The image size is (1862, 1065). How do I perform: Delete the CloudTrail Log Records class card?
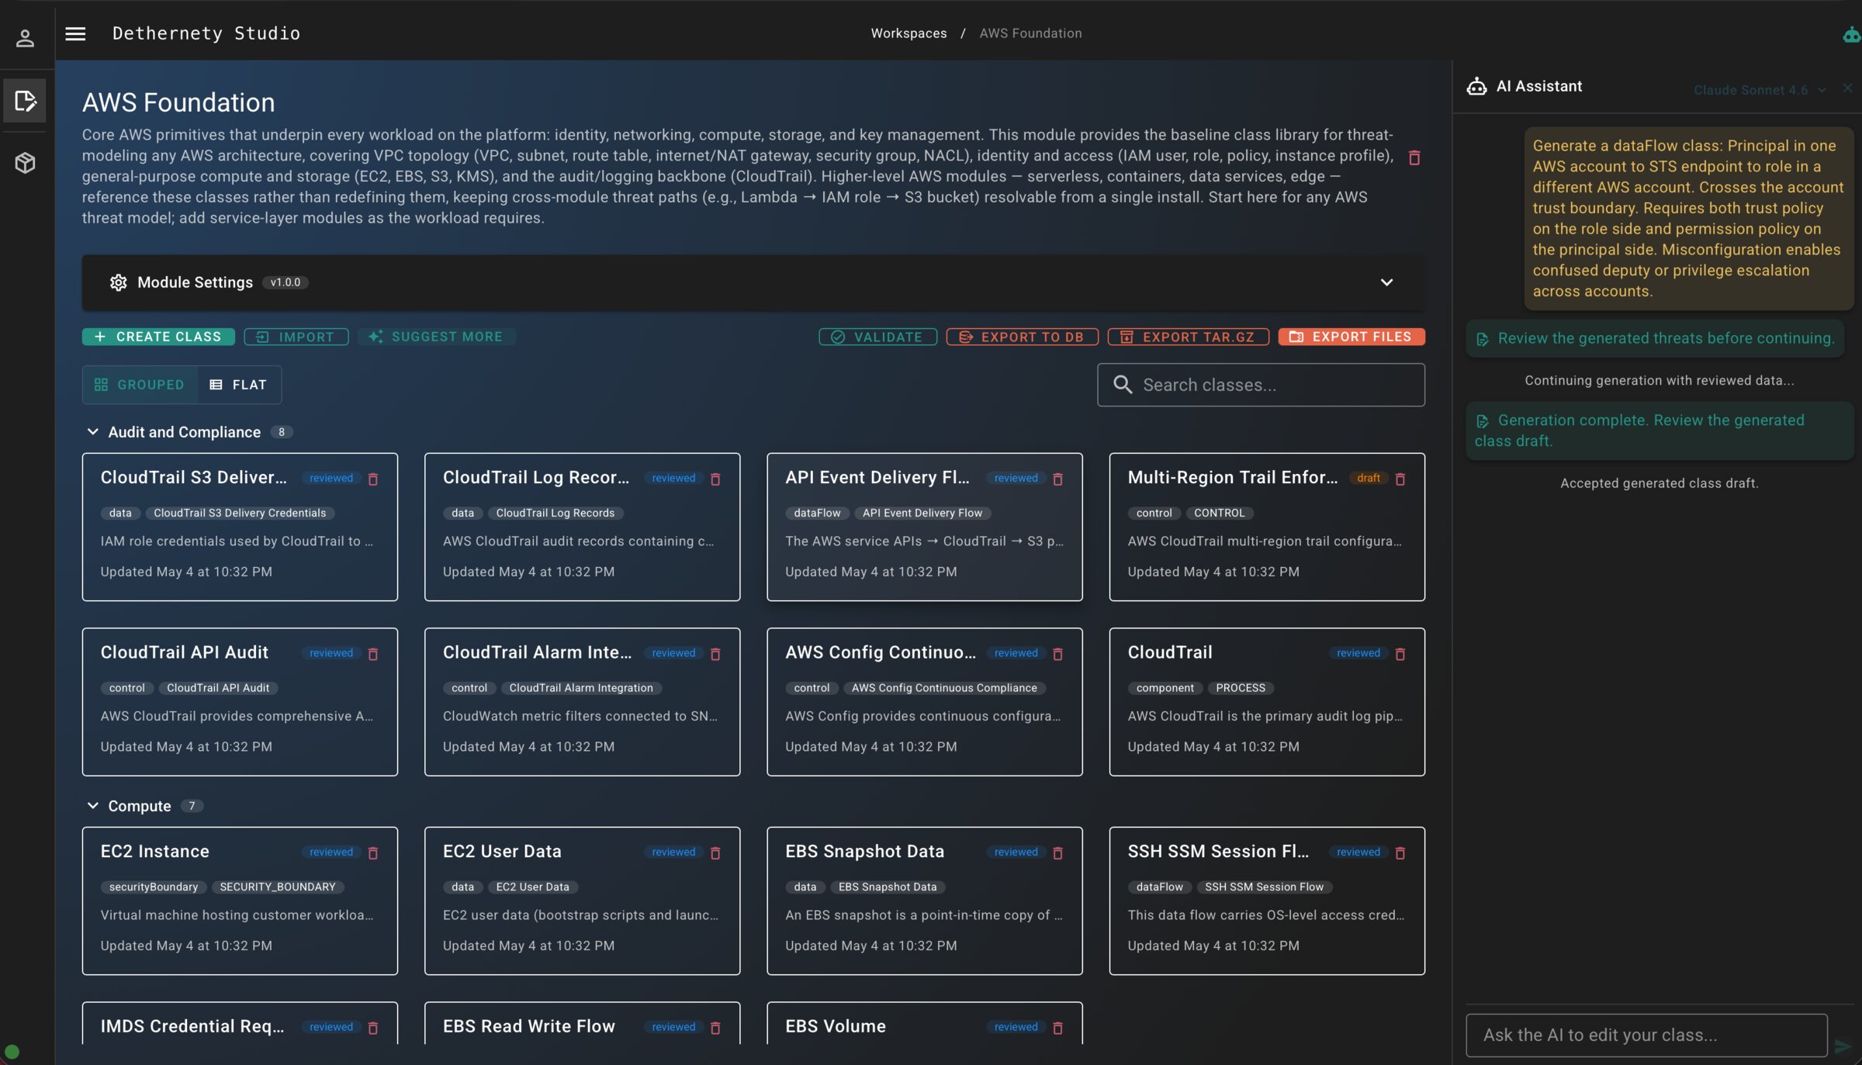[715, 479]
